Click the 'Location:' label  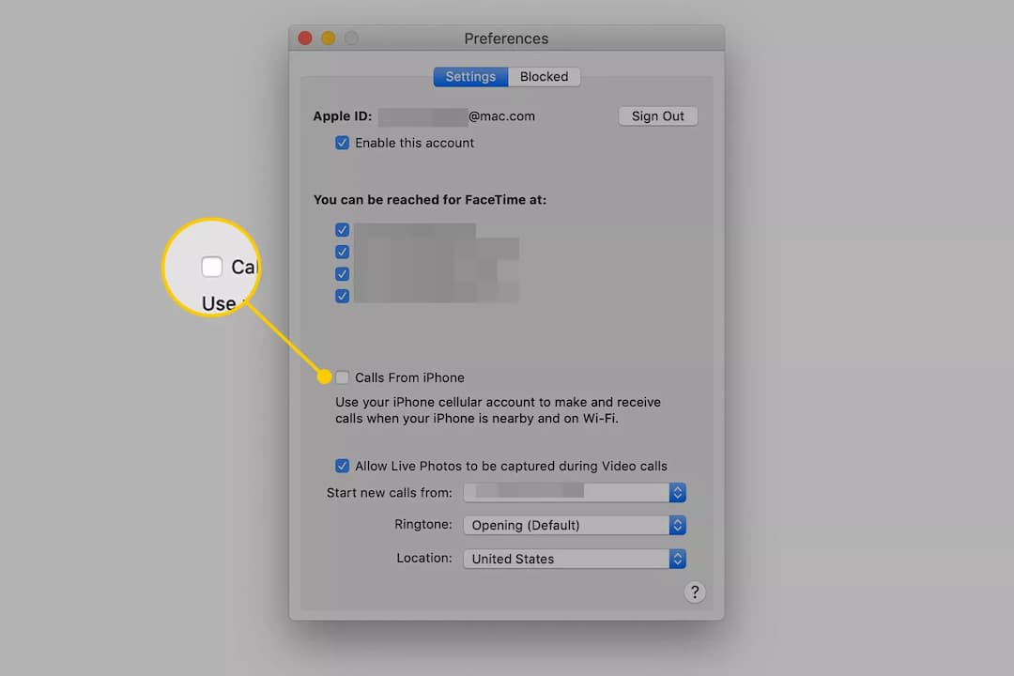[x=424, y=559]
